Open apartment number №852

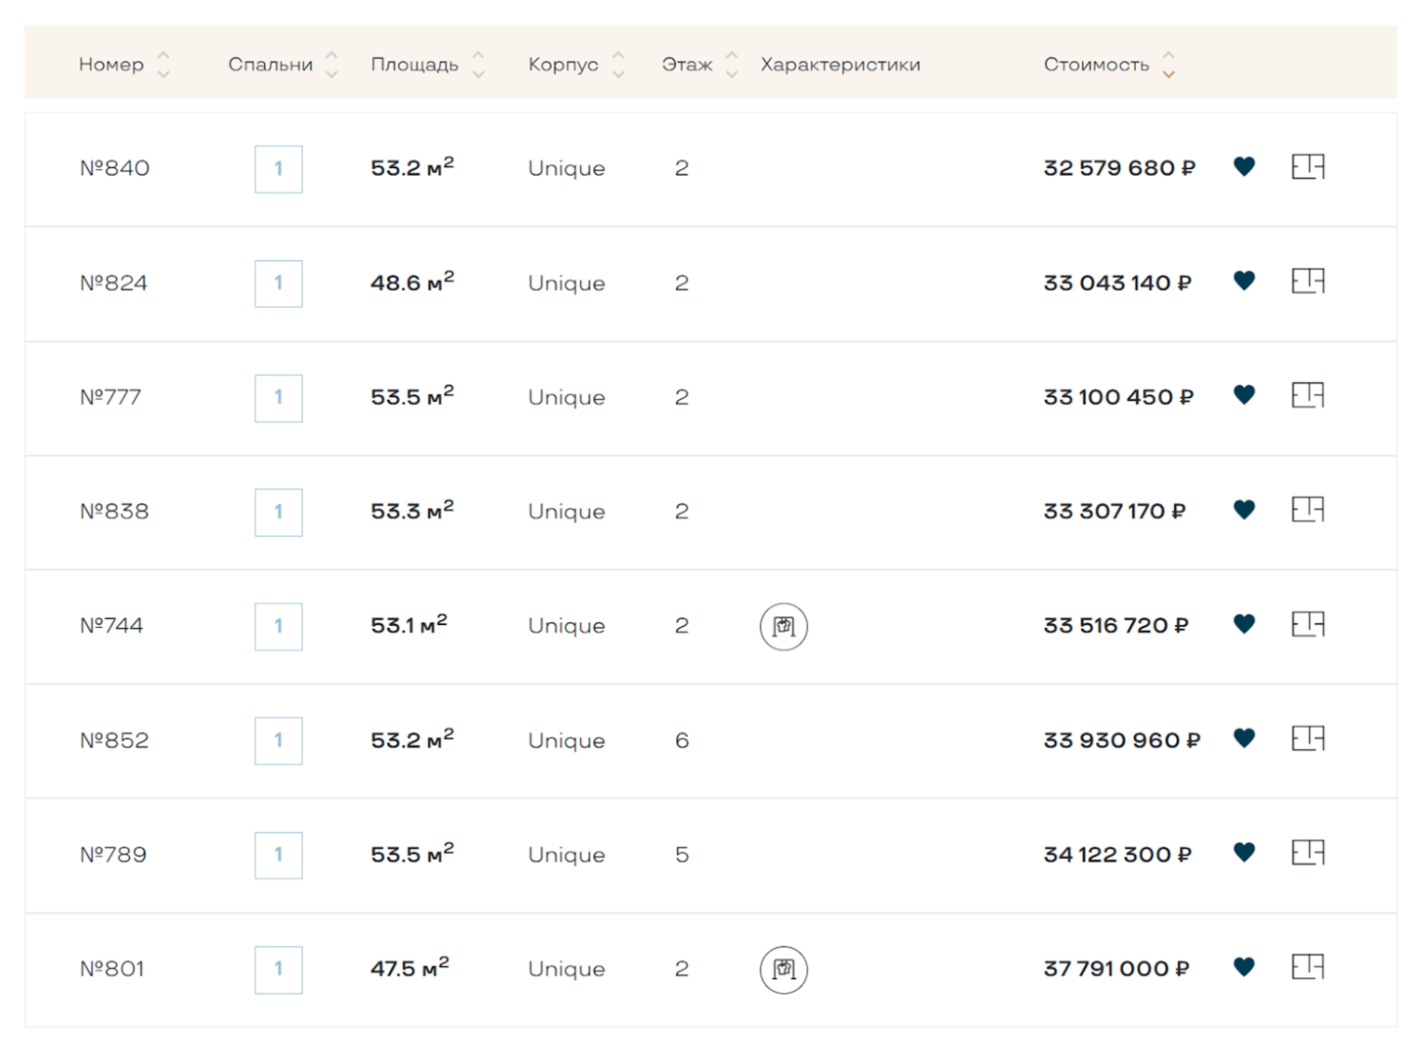(114, 740)
